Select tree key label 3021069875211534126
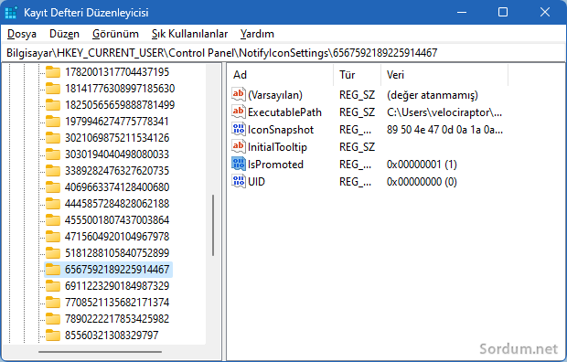This screenshot has height=362, width=567. click(x=117, y=138)
